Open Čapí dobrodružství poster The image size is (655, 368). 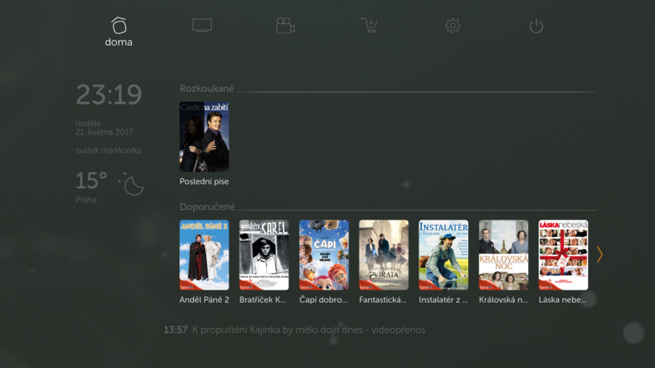point(324,255)
